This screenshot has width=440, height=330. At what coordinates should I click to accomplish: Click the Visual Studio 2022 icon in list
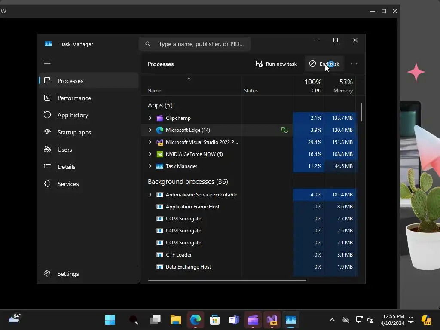160,142
